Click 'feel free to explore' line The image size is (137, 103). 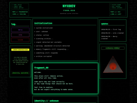click(x=44, y=87)
